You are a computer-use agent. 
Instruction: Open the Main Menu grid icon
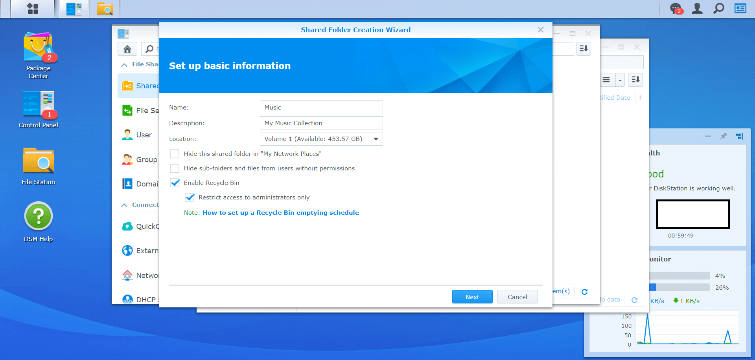coord(33,9)
